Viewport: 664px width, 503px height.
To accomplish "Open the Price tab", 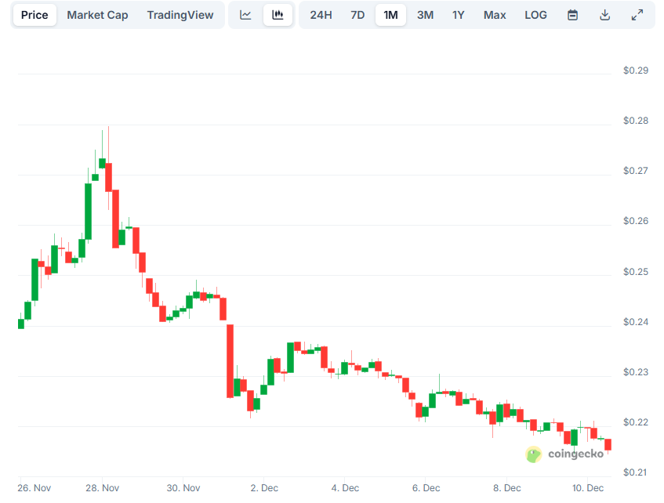I will [x=34, y=15].
